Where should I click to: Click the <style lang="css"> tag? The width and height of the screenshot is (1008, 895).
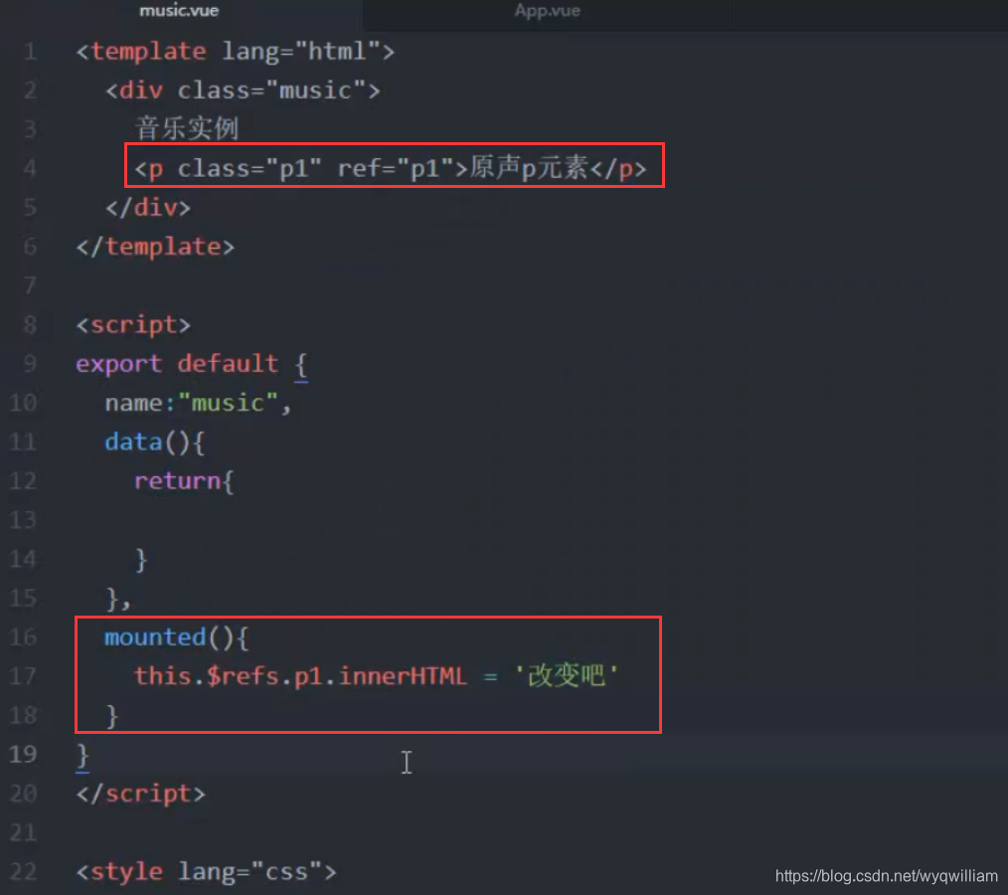(x=206, y=872)
